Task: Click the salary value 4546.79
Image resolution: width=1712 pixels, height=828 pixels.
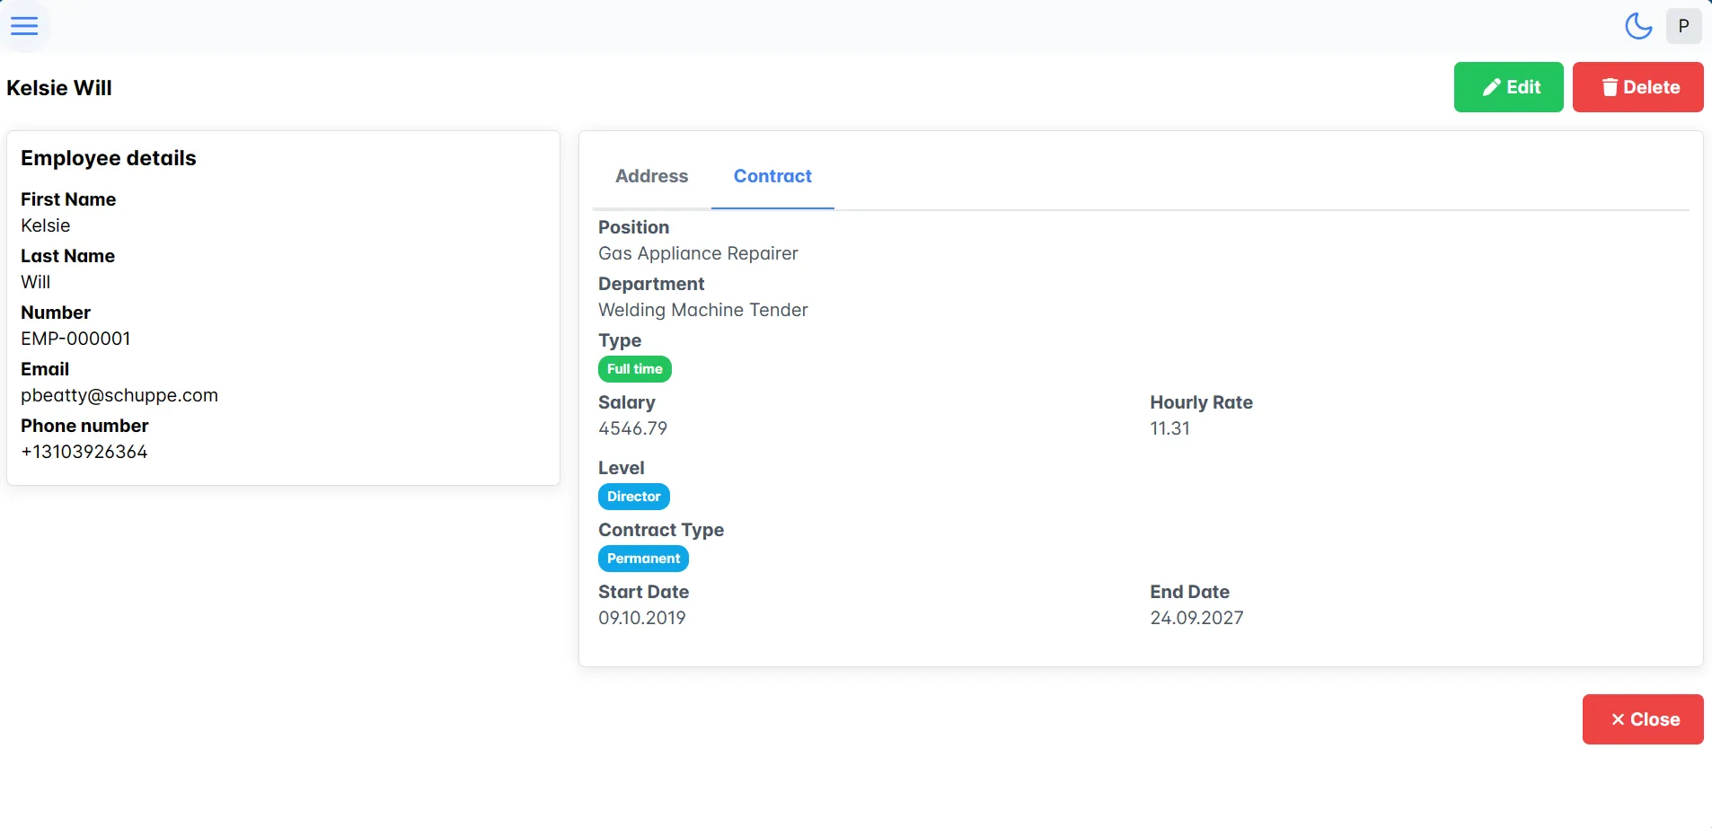Action: (x=632, y=428)
